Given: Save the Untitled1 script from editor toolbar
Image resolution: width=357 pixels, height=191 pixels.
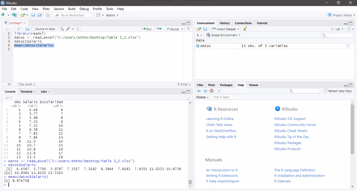Looking at the screenshot, I should (27, 29).
